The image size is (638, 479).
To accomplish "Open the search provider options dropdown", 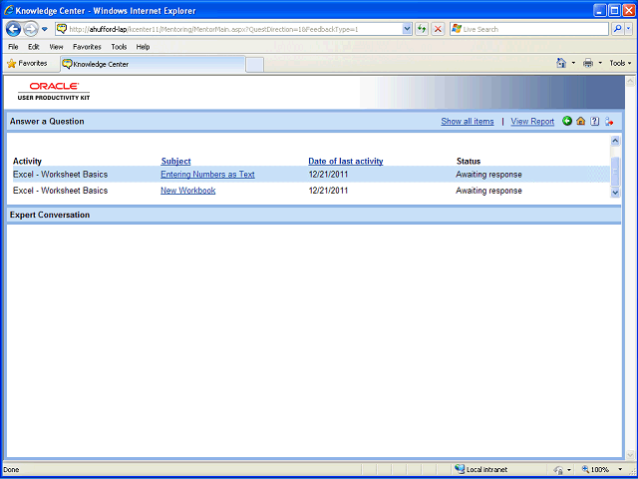I will pos(629,29).
